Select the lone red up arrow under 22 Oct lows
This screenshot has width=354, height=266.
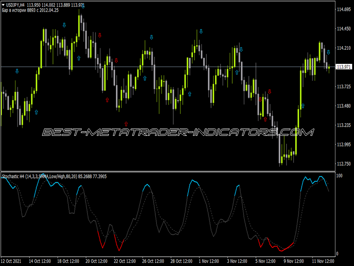tap(126, 124)
